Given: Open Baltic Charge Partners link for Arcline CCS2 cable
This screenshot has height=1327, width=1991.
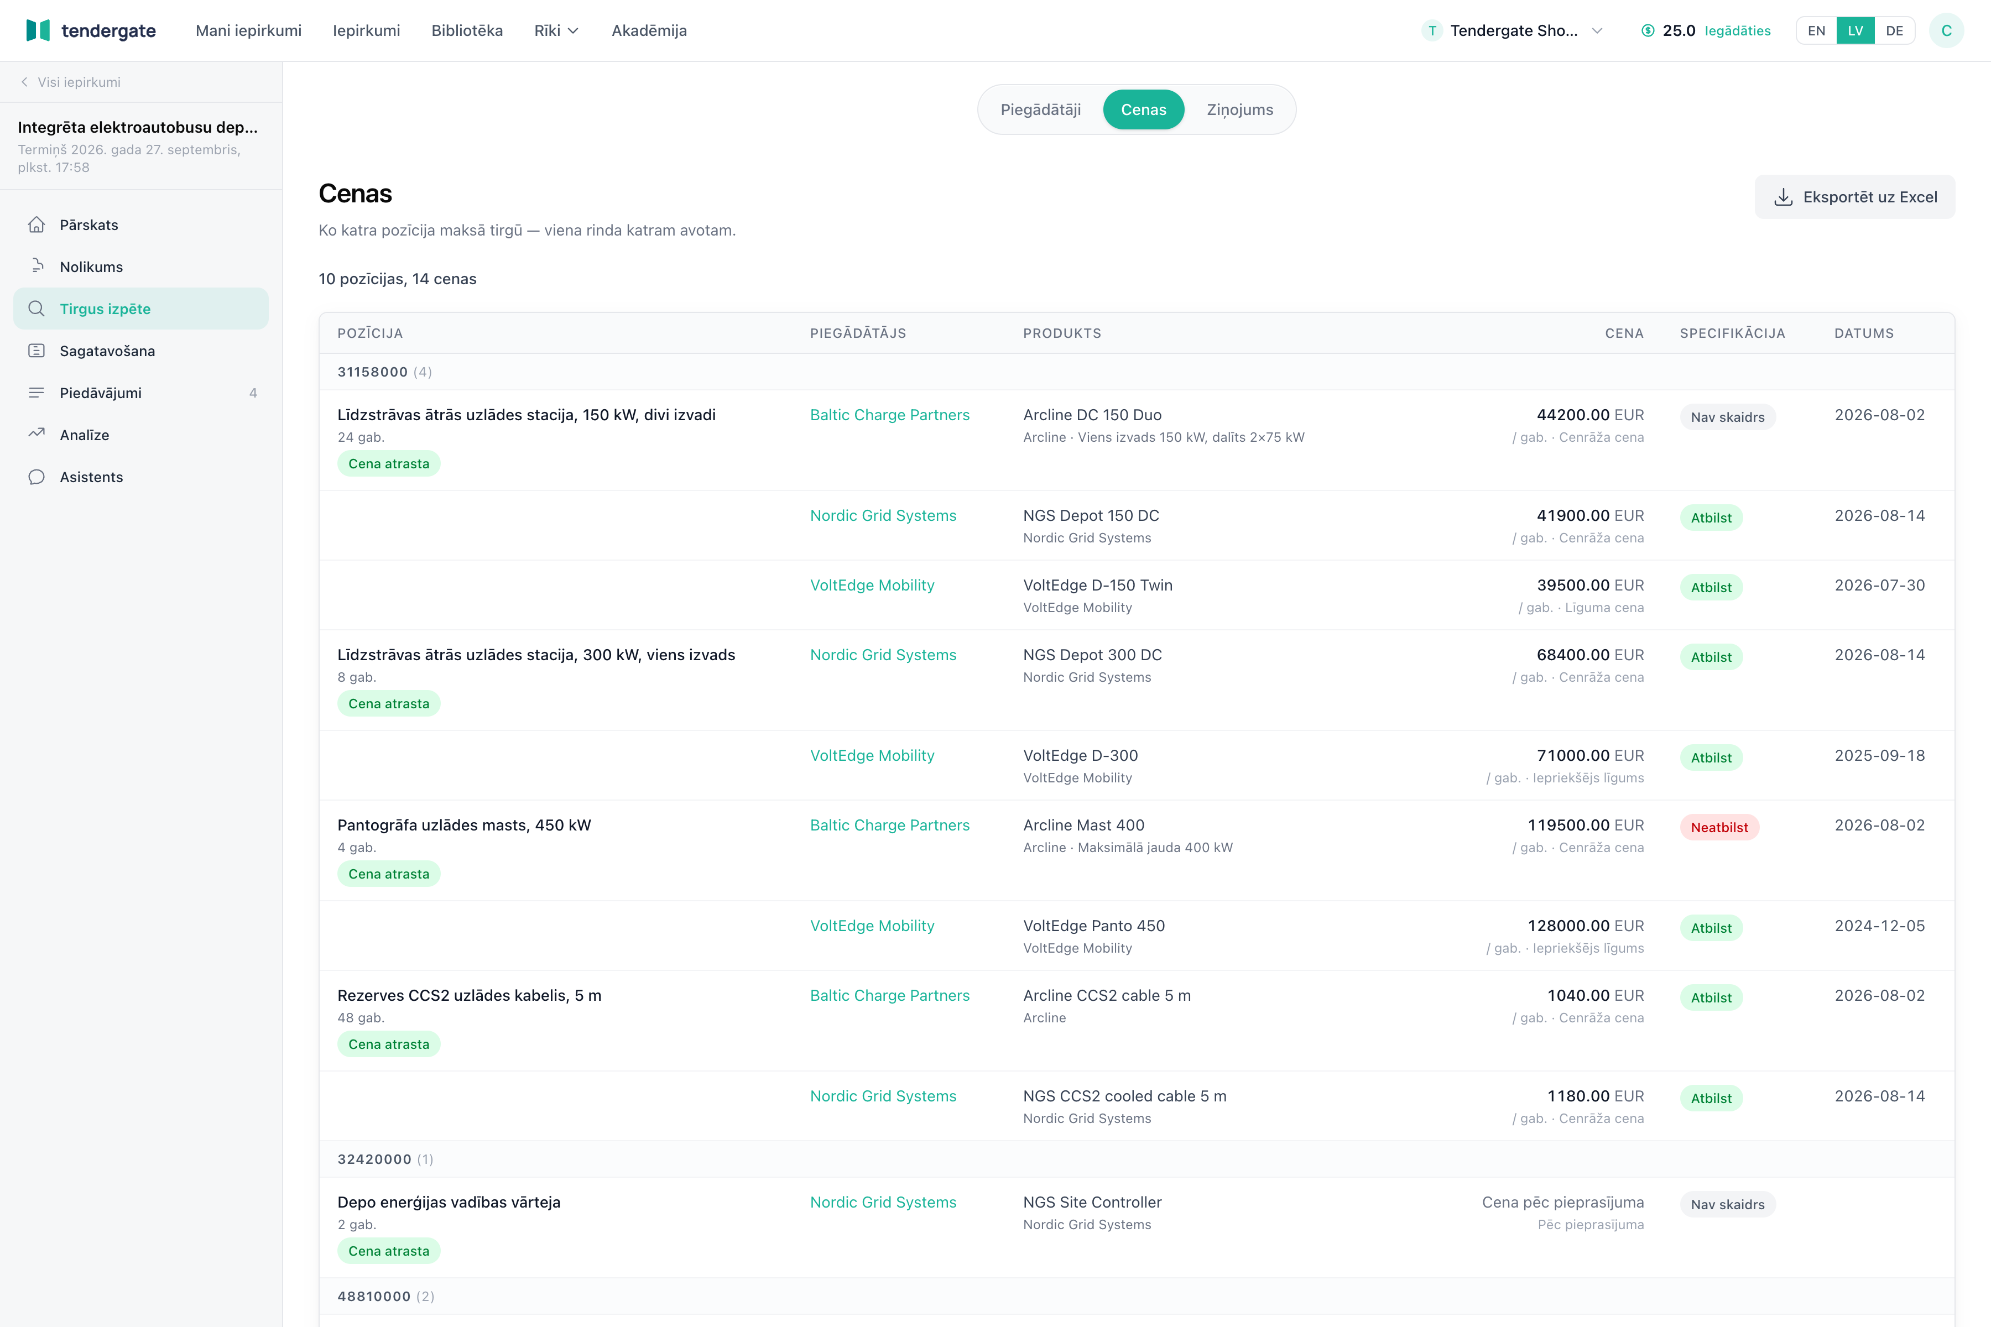Looking at the screenshot, I should pyautogui.click(x=890, y=995).
